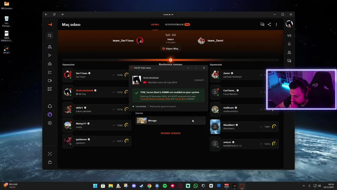The width and height of the screenshot is (337, 190).
Task: Open the FACEIT desktop shortcut
Action: coord(6,50)
